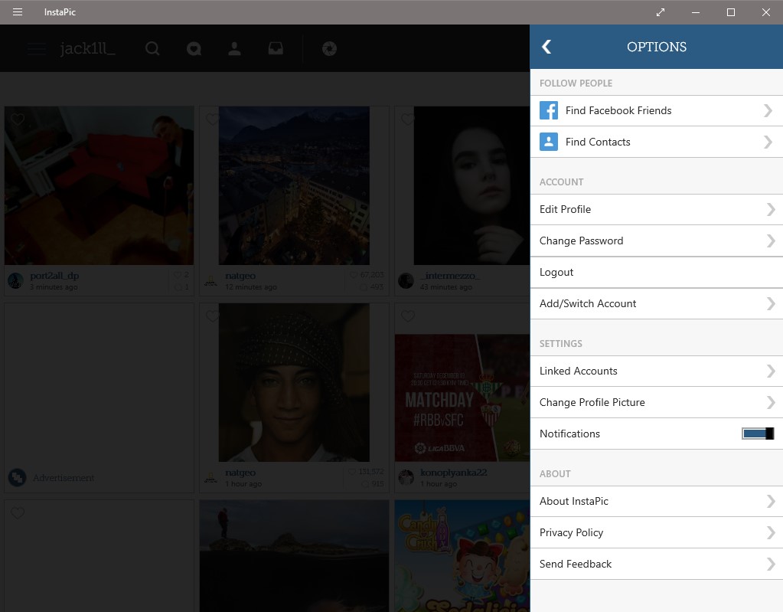Click the konoplyanka22 avatar
This screenshot has height=612, width=783.
pyautogui.click(x=406, y=478)
